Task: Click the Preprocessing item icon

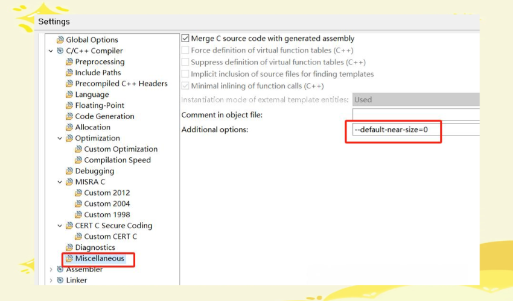Action: click(x=69, y=61)
